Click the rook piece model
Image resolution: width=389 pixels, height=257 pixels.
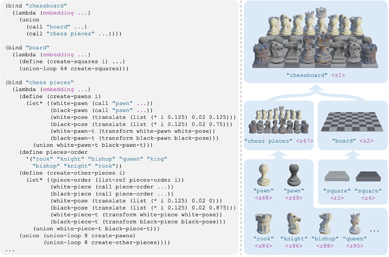(x=263, y=223)
